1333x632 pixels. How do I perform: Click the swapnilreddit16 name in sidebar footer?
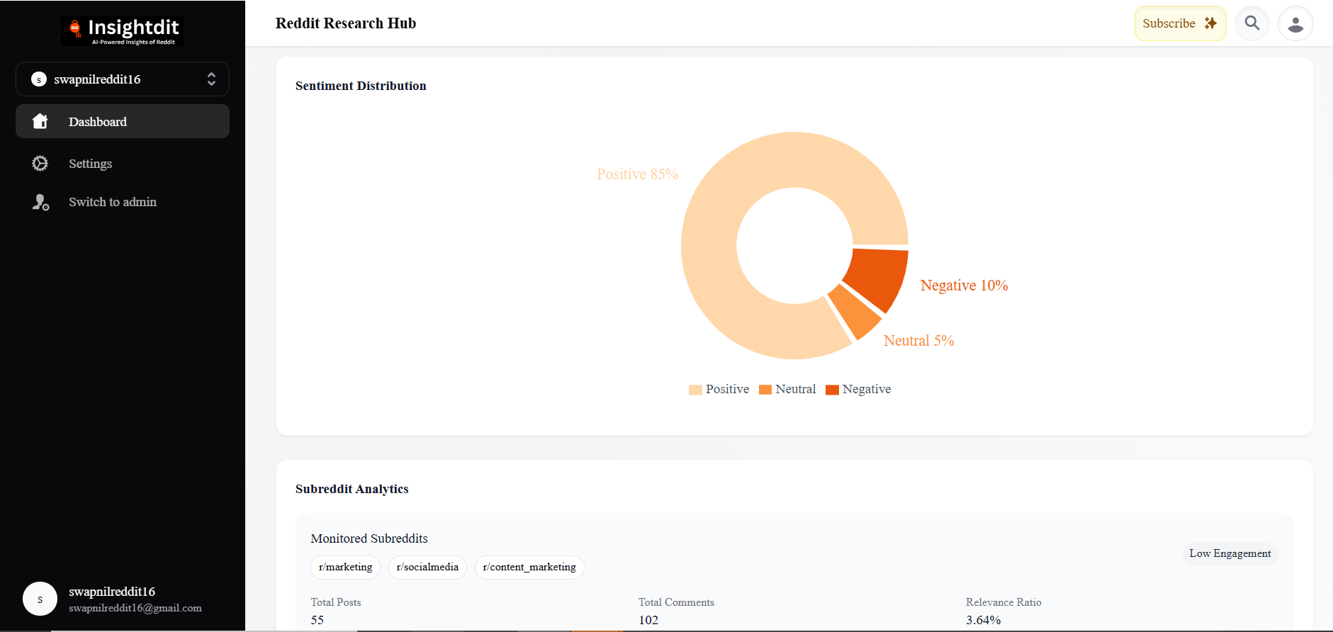click(x=112, y=592)
